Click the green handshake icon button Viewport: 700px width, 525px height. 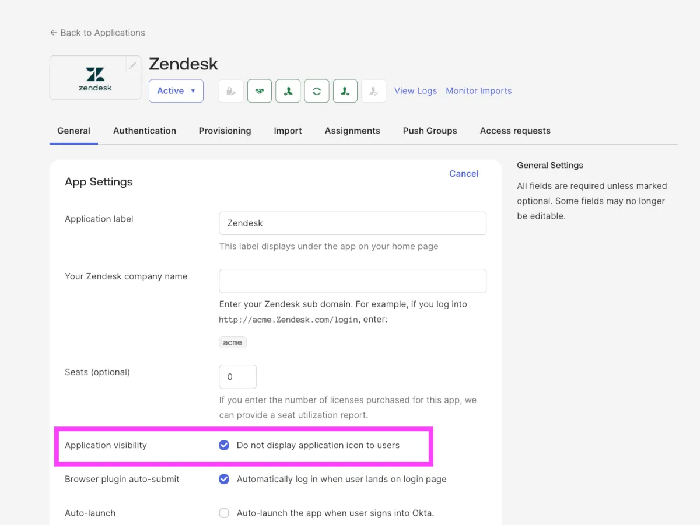pos(260,91)
